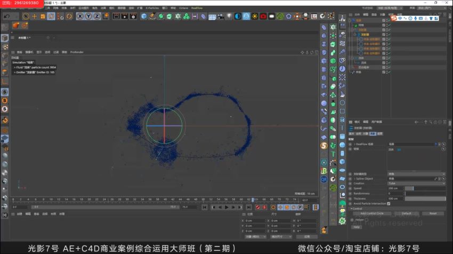Toggle Avoid Particle Intersection checkbox
The height and width of the screenshot is (254, 453).
point(389,204)
